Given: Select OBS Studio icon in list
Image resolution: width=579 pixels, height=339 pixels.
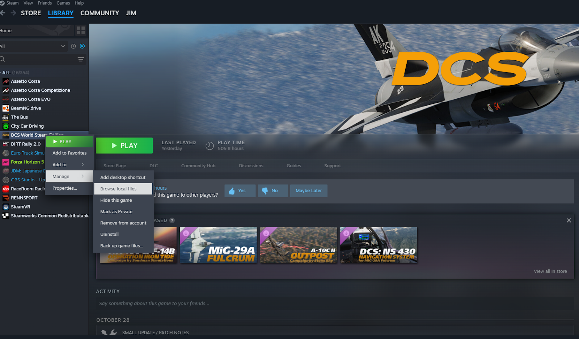Looking at the screenshot, I should point(6,180).
